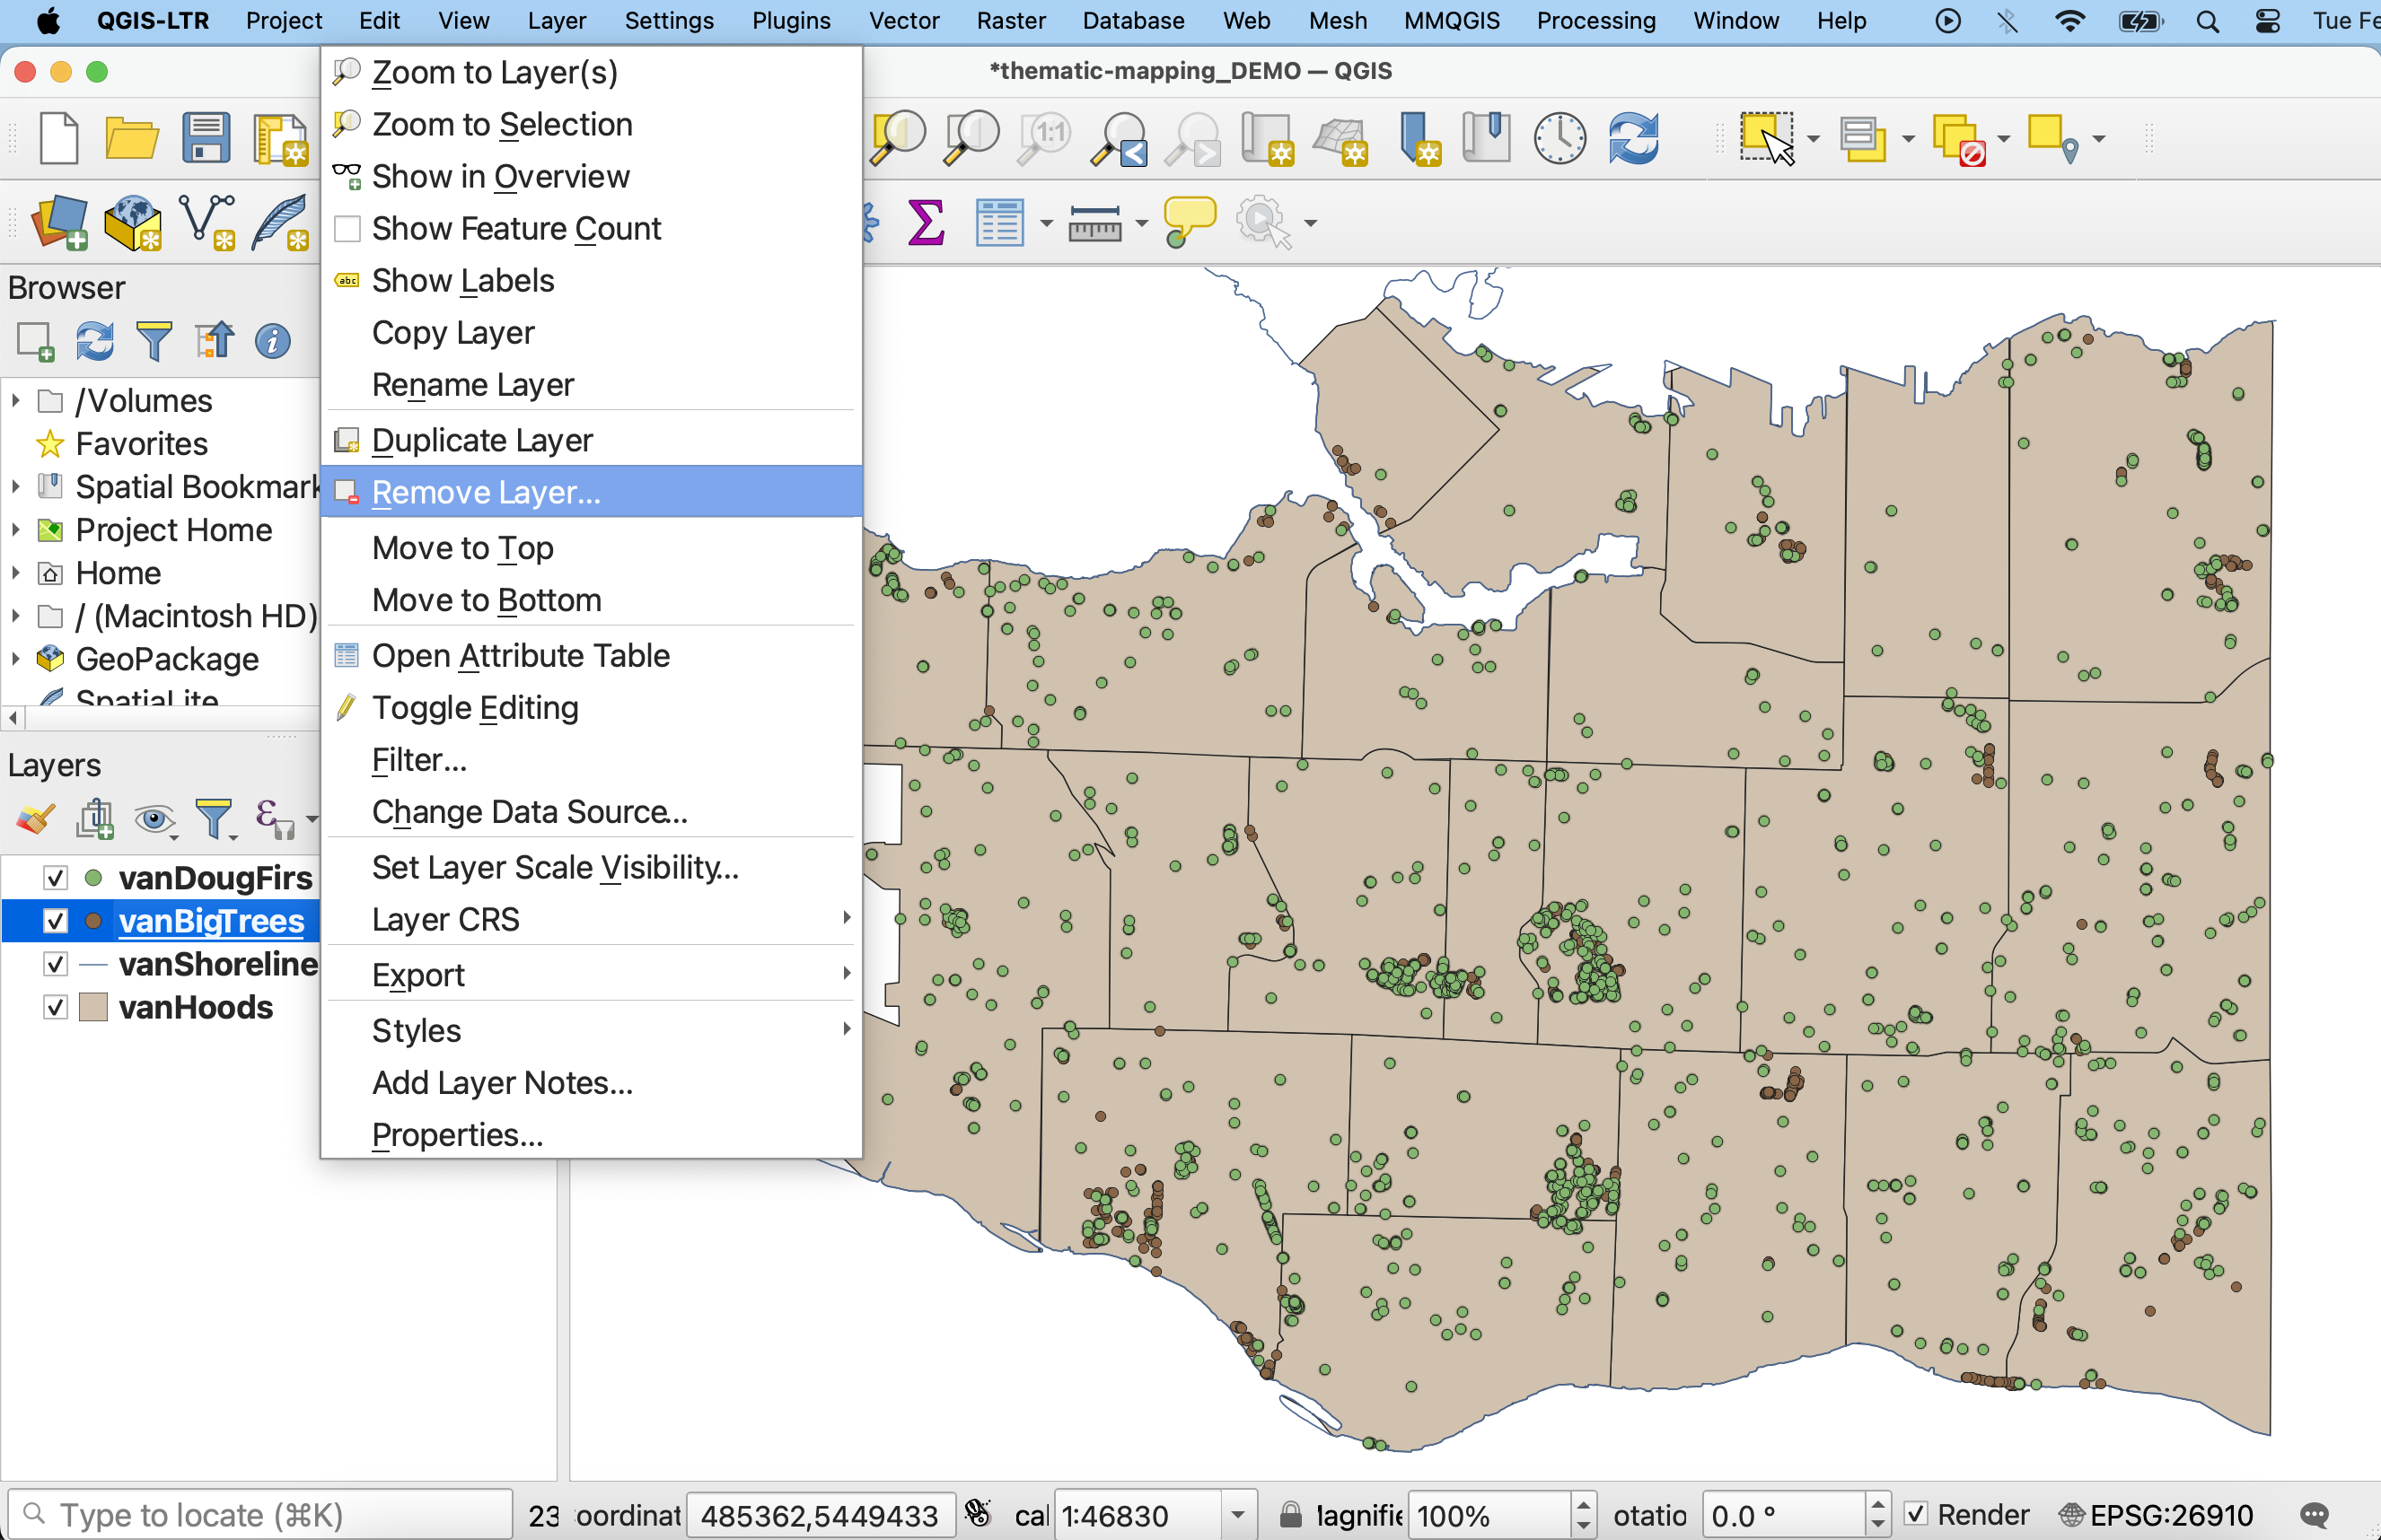Uncheck the vanDougFirs layer visibility checkbox
The width and height of the screenshot is (2381, 1540).
55,878
